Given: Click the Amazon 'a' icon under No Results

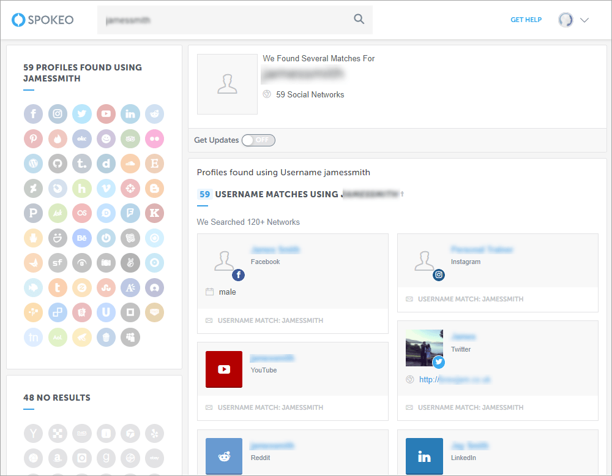Looking at the screenshot, I should click(x=58, y=458).
